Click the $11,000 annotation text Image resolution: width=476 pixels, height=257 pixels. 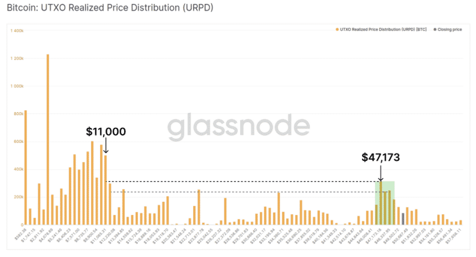pyautogui.click(x=106, y=132)
